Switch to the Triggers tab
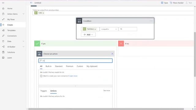Screen dimensions: 196x110 [43, 91]
